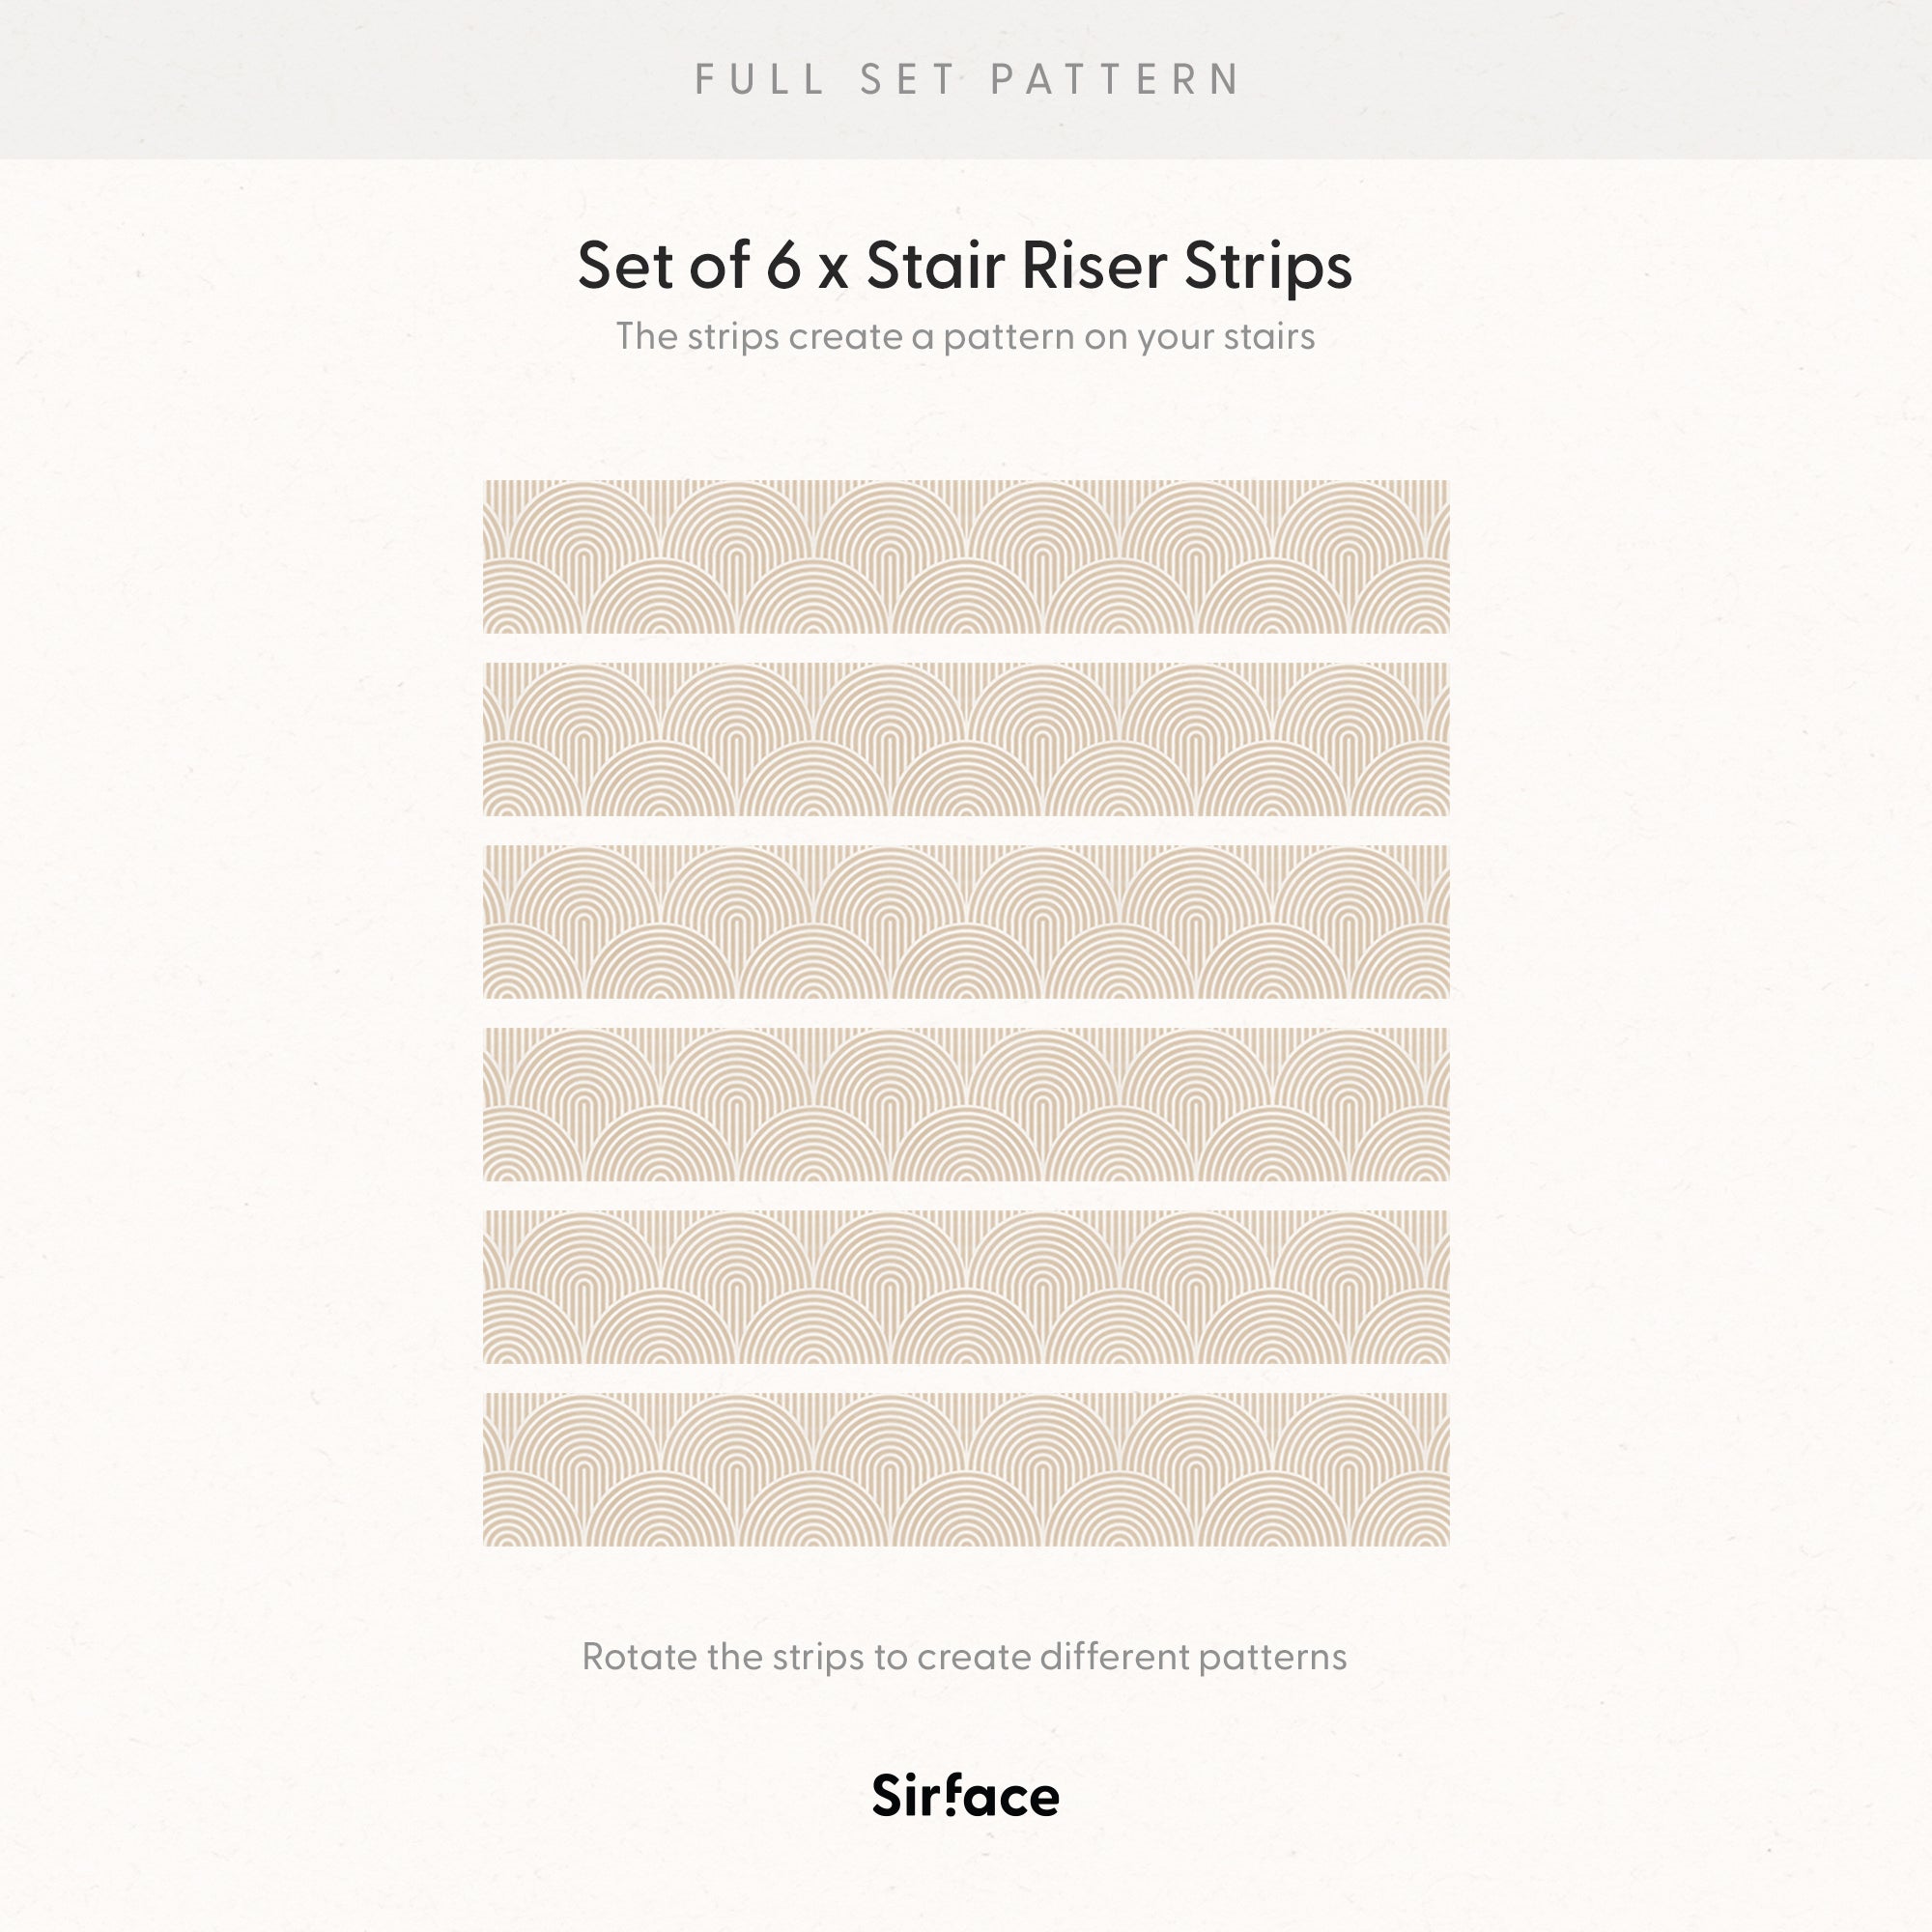Click the number 6 in the heading

784,266
